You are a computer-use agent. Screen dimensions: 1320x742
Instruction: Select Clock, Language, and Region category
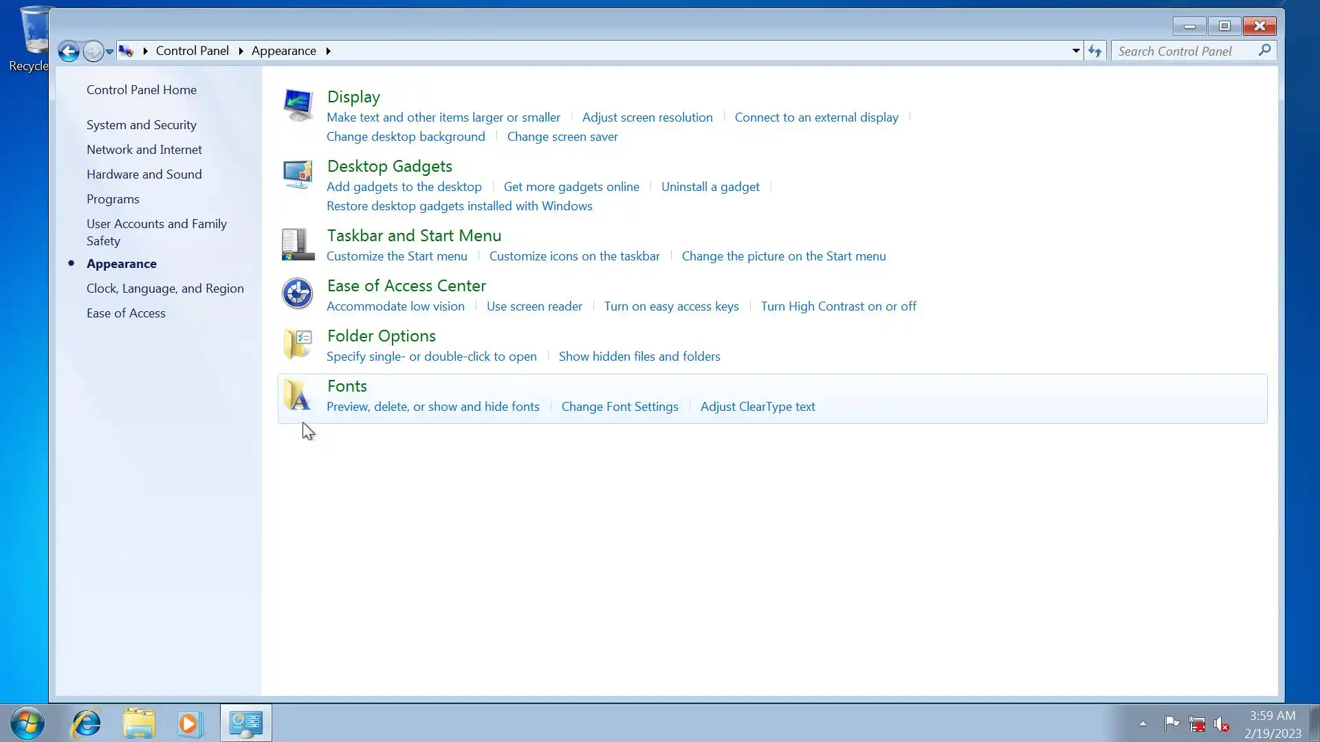[x=165, y=289]
